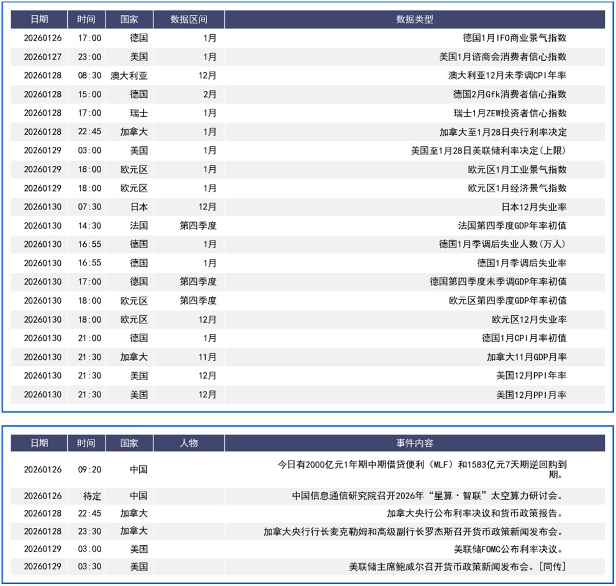This screenshot has height=586, width=616.
Task: Click the 数据类型 column header
Action: (414, 19)
